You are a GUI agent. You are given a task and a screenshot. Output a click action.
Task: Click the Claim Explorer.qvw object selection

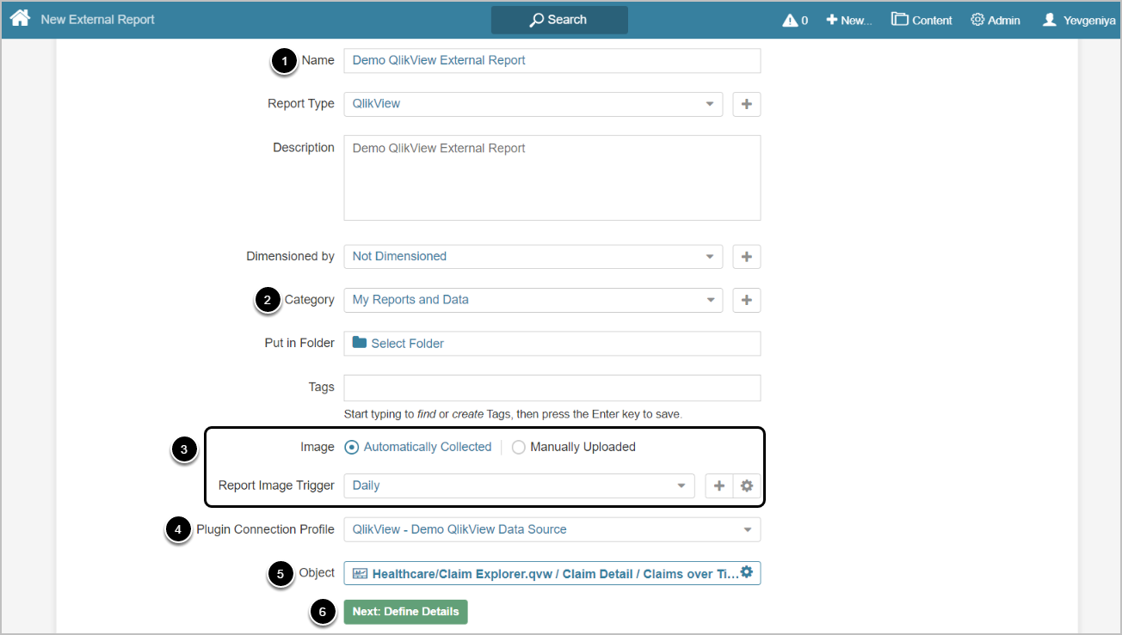[546, 574]
